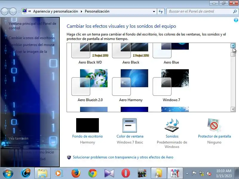This screenshot has width=239, height=179.
Task: Go forward using the Forward arrow button
Action: (x=13, y=11)
